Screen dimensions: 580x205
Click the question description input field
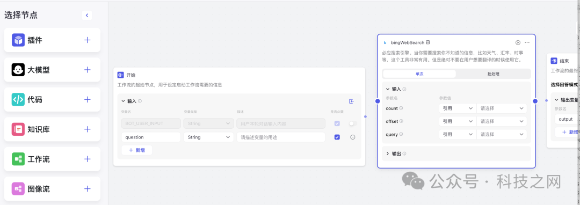(x=281, y=137)
